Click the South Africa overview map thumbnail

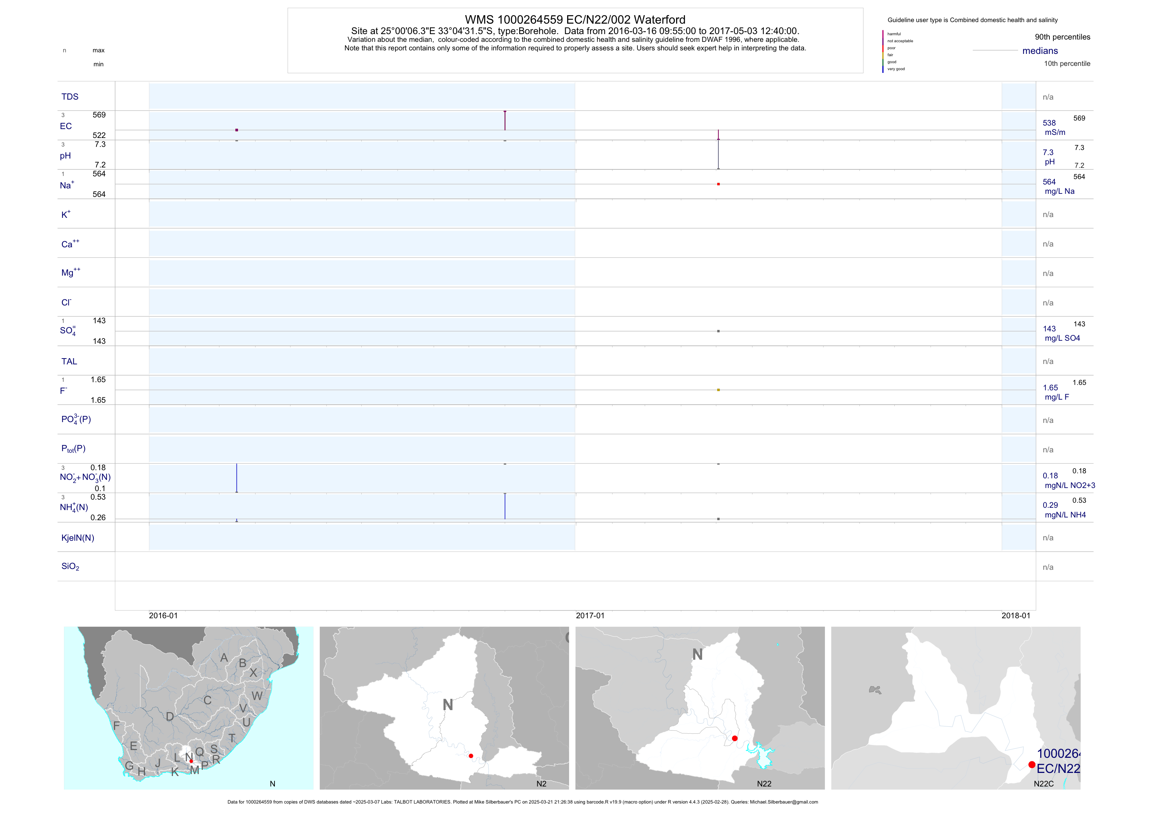point(188,707)
